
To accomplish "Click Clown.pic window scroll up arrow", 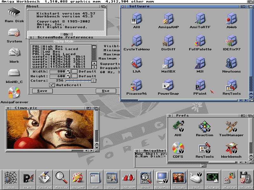I will click(97, 144).
